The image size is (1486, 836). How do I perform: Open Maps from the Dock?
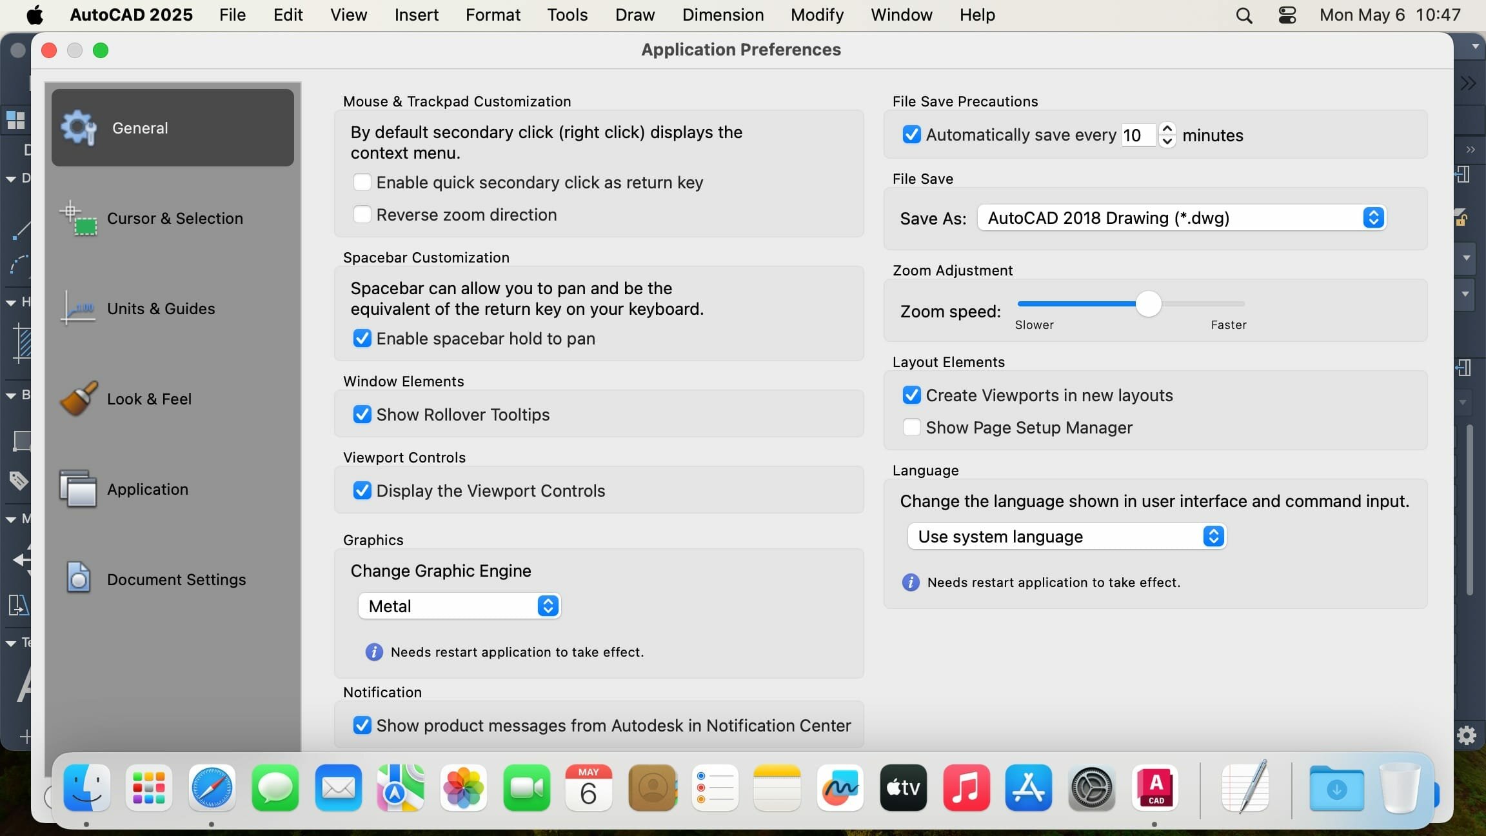point(401,788)
